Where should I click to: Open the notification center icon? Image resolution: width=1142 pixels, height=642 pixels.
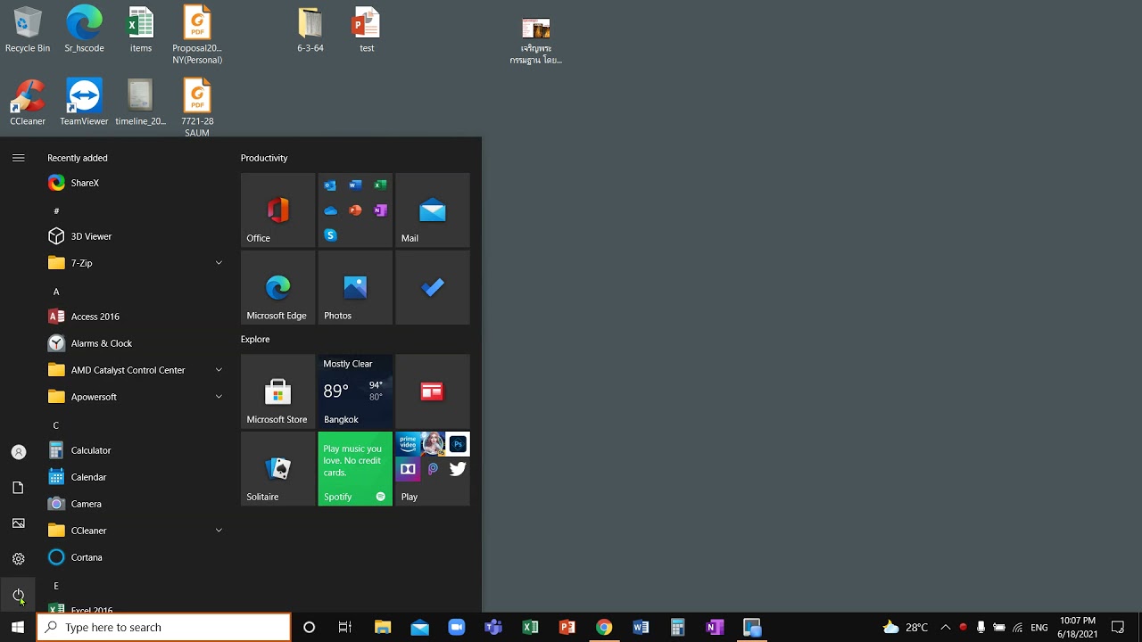(x=1118, y=628)
